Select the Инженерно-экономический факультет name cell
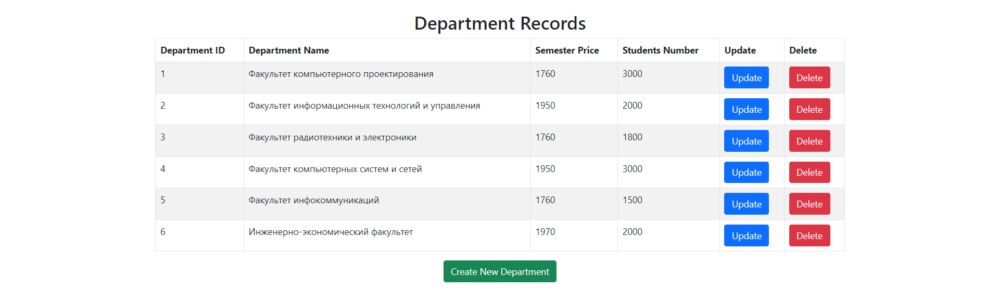The height and width of the screenshot is (302, 999). pyautogui.click(x=387, y=235)
